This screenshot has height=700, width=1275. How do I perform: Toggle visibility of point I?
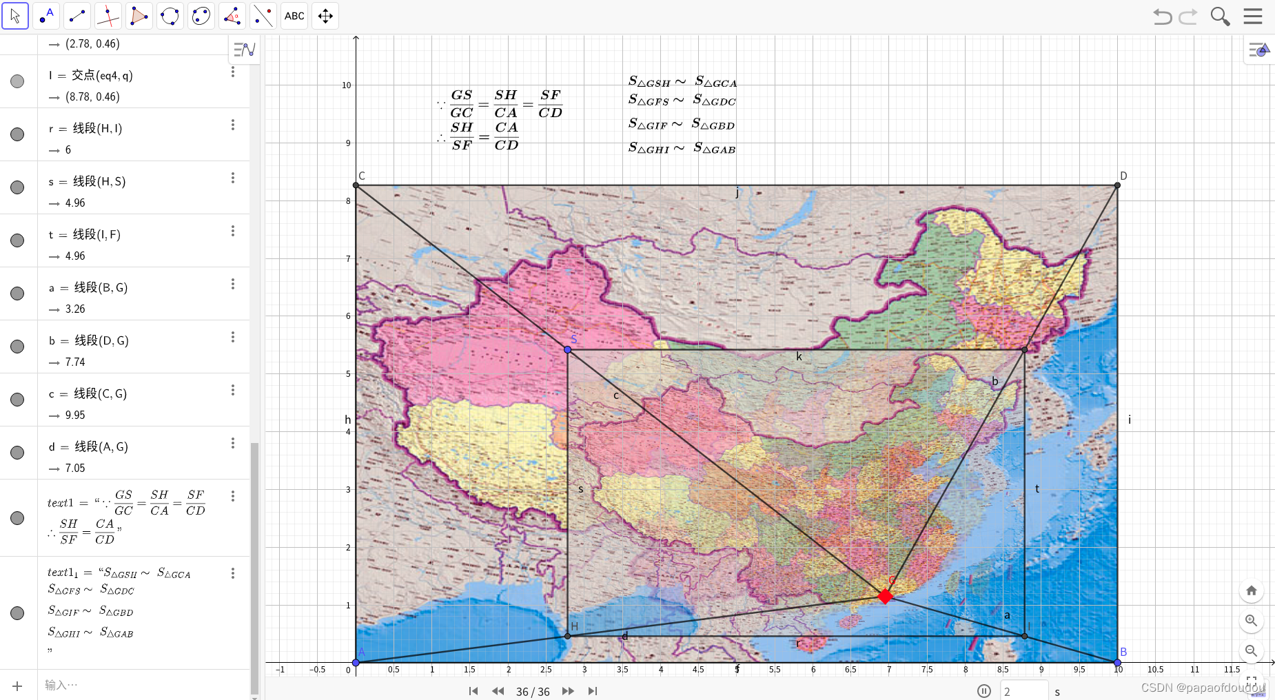[x=17, y=81]
